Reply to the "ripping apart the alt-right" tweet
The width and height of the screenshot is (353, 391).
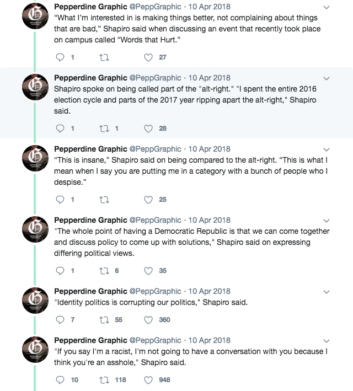pyautogui.click(x=60, y=128)
